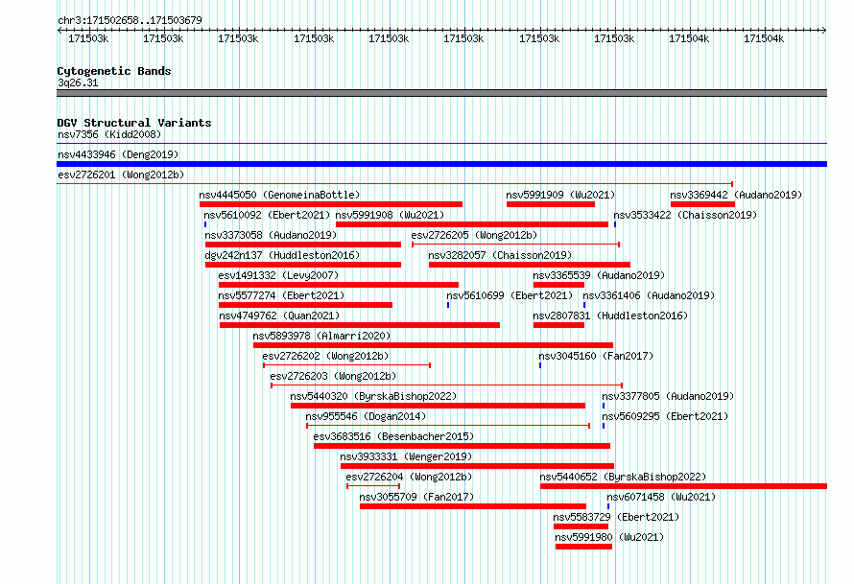Select nsv5610699 (Ebert2021) label
The height and width of the screenshot is (584, 854).
pyautogui.click(x=510, y=295)
